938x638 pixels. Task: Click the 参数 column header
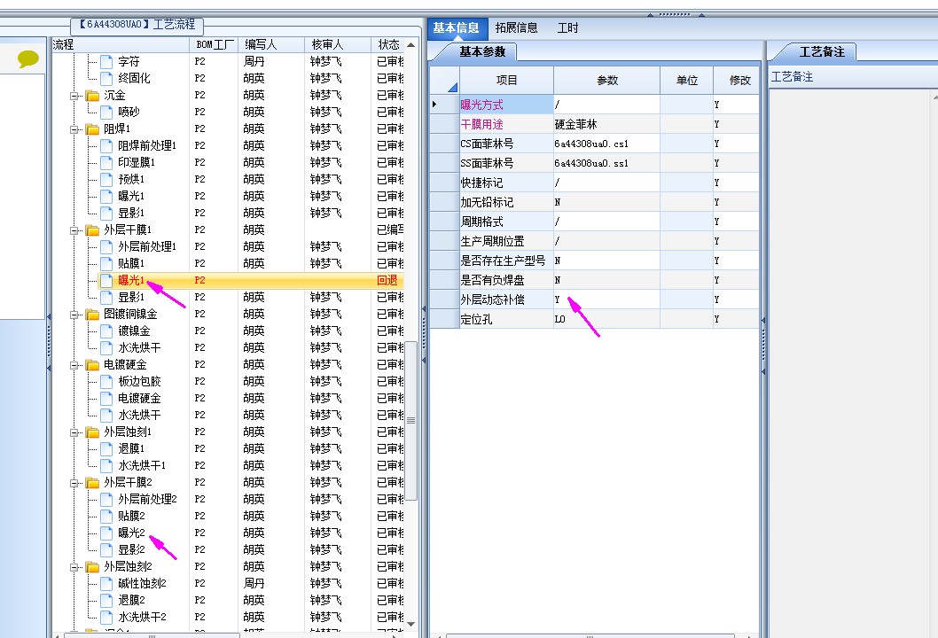(606, 80)
